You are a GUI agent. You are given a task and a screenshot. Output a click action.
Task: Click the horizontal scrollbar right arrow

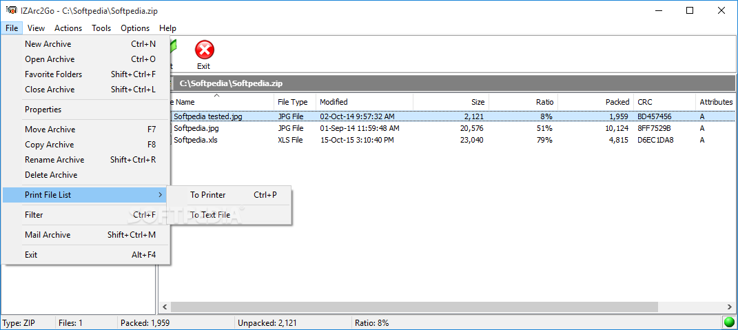pos(729,307)
